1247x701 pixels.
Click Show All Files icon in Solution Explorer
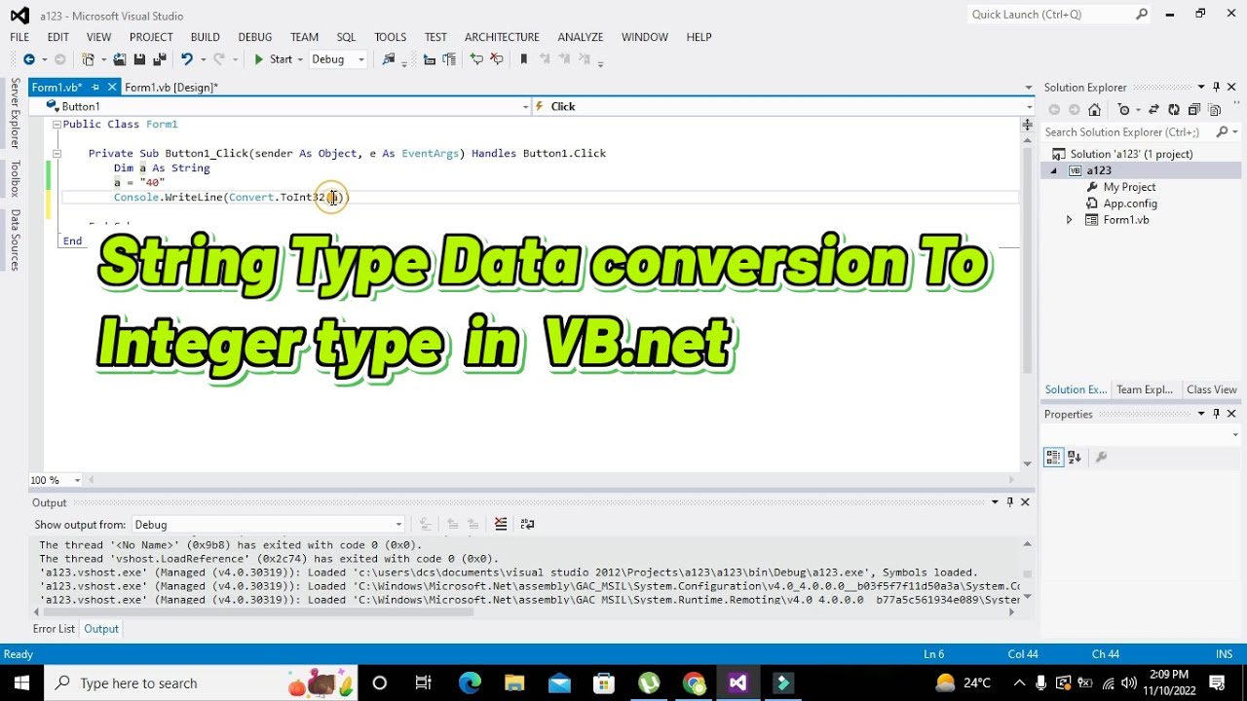coord(1214,110)
